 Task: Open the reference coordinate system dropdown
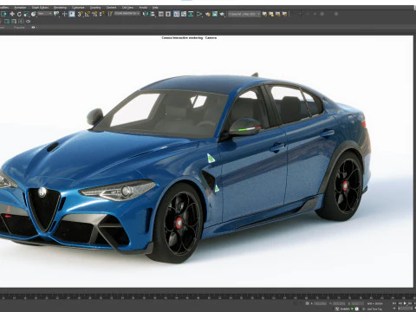[x=45, y=14]
